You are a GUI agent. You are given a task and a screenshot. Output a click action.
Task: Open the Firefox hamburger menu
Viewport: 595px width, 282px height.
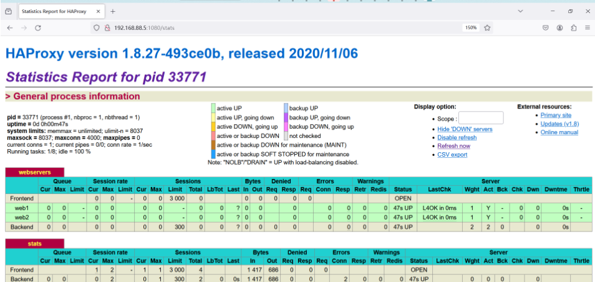pos(587,27)
